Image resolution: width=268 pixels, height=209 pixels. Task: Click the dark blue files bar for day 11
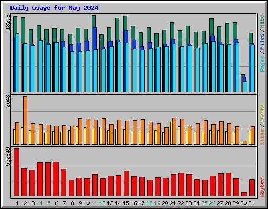[x=95, y=38]
